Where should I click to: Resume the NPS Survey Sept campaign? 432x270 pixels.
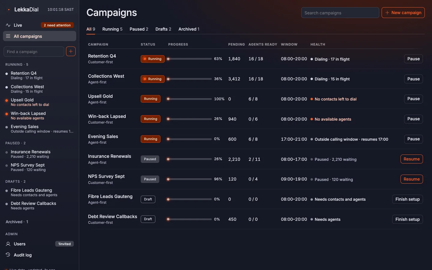click(412, 179)
